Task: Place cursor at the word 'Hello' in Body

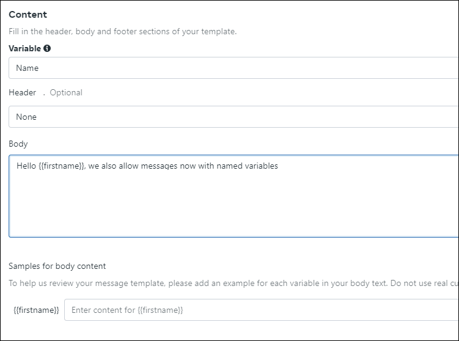Action: [26, 166]
